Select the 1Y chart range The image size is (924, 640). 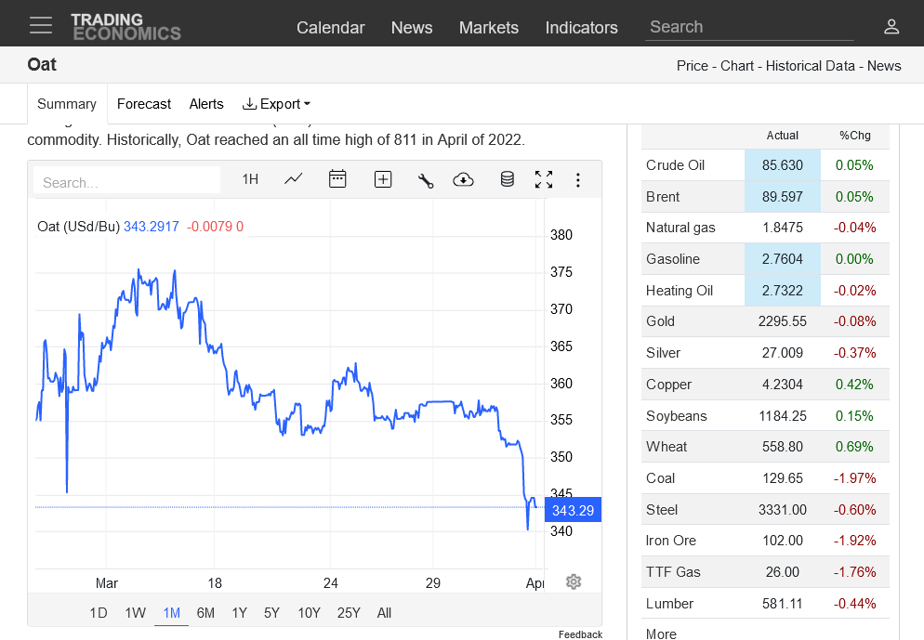point(239,613)
